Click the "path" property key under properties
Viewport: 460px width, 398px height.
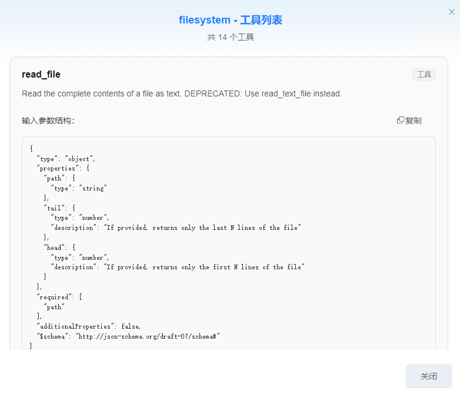55,178
